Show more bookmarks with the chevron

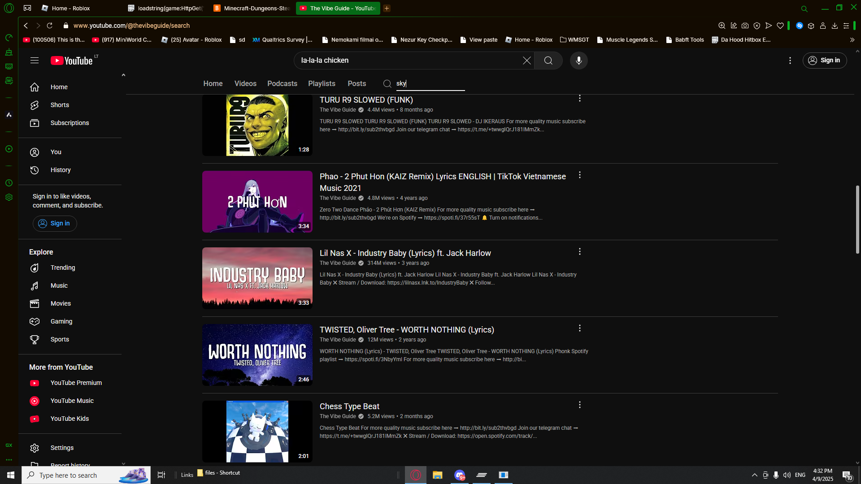point(852,40)
